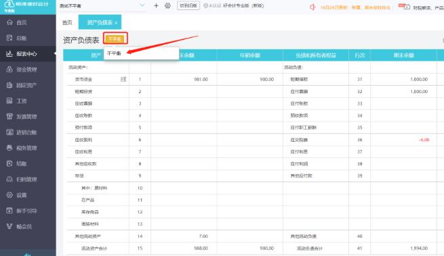Click the 其他流动资产 row label

click(x=87, y=236)
